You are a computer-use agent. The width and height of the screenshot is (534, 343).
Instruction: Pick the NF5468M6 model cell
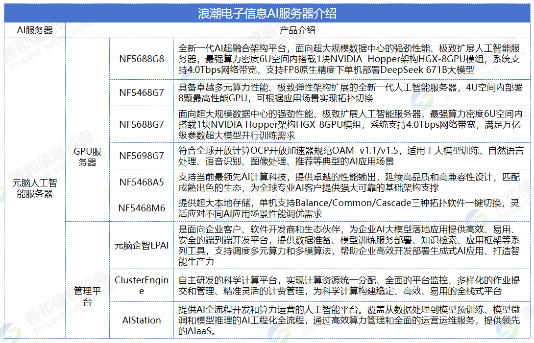tap(142, 208)
